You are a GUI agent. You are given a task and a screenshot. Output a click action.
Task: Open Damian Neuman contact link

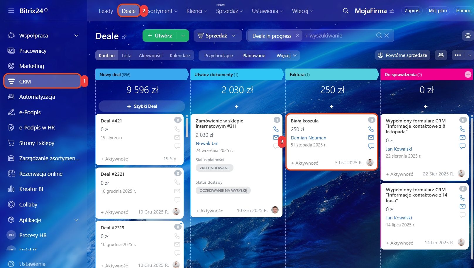(x=309, y=138)
